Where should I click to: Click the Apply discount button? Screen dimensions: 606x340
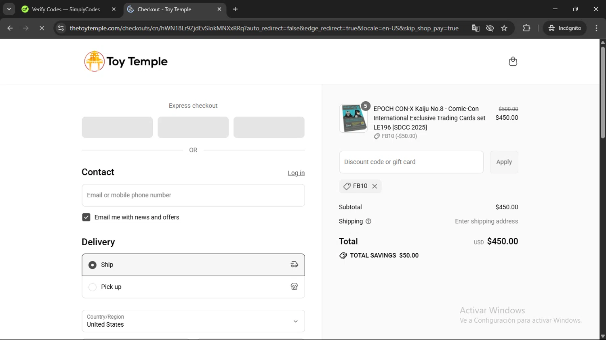pos(504,162)
